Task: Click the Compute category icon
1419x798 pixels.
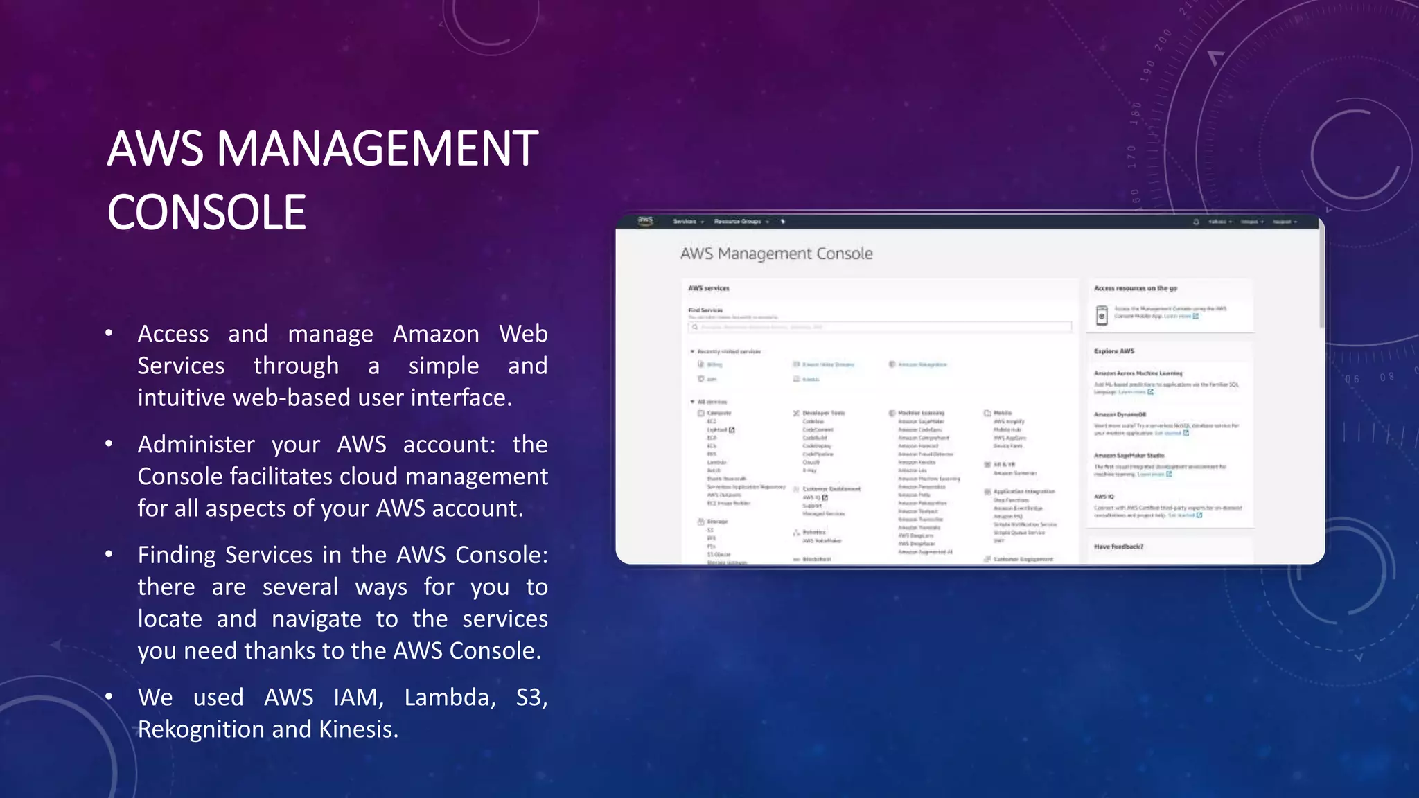Action: pos(700,413)
